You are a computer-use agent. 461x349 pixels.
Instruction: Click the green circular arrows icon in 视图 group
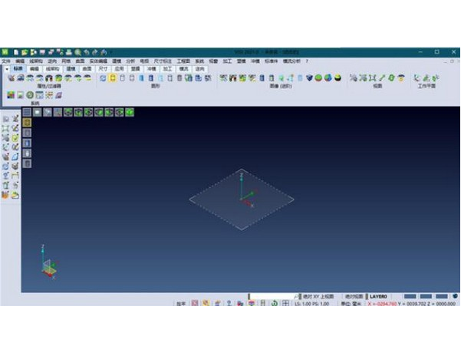point(391,78)
